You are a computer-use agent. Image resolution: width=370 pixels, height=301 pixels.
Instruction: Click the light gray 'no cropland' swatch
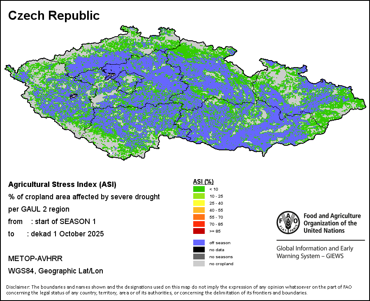pyautogui.click(x=199, y=264)
